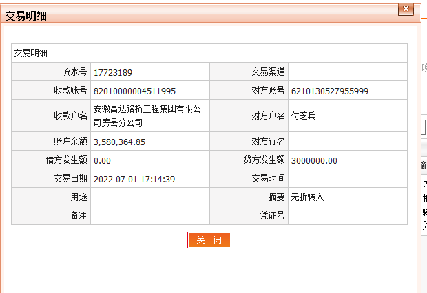The width and height of the screenshot is (427, 293).
Task: Click the empty 用途 value cell
Action: [x=149, y=197]
